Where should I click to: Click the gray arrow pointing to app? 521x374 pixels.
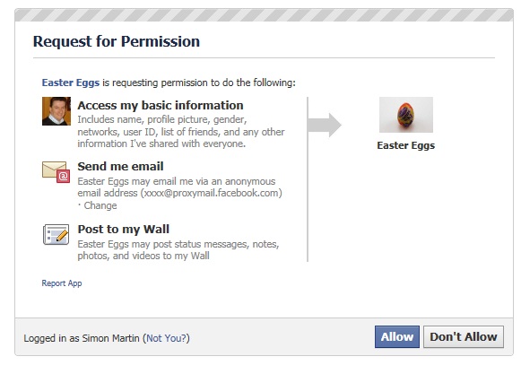point(325,125)
